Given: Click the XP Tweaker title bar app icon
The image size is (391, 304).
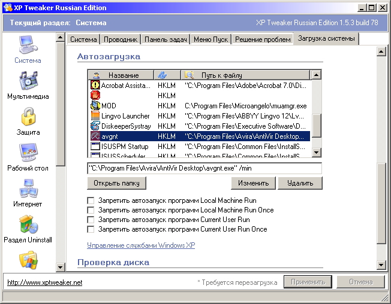Looking at the screenshot, I should coord(8,8).
